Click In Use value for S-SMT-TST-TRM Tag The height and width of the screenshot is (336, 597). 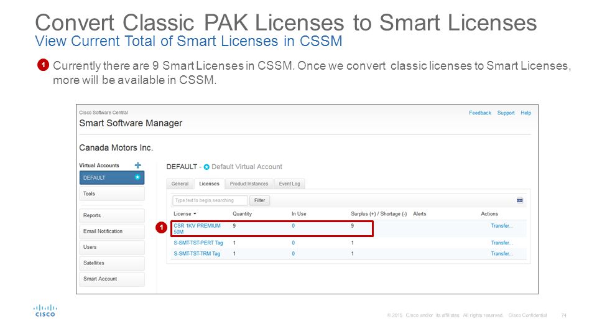tap(293, 253)
